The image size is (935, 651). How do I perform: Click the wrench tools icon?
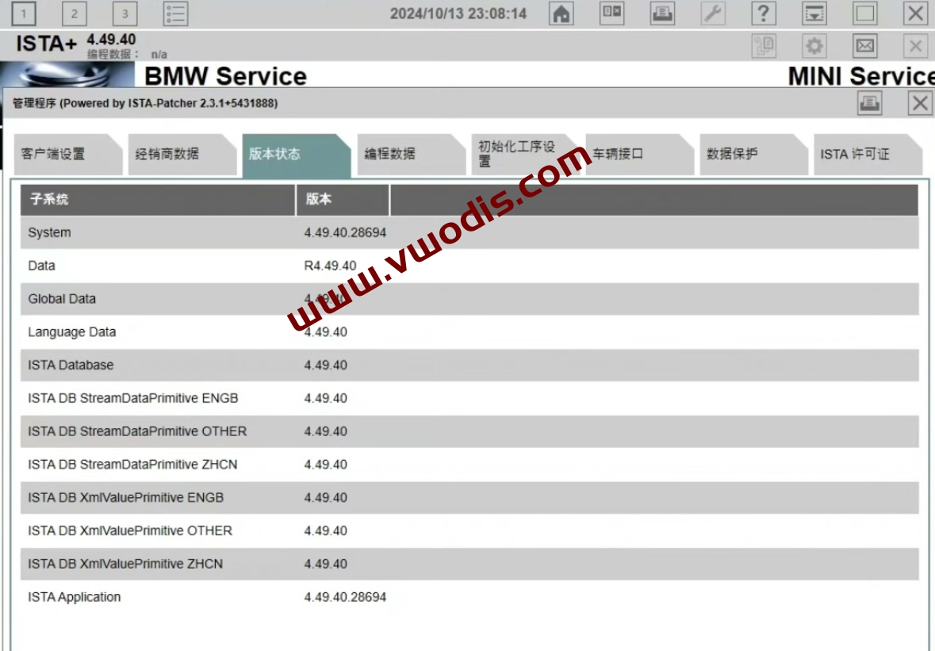point(714,15)
